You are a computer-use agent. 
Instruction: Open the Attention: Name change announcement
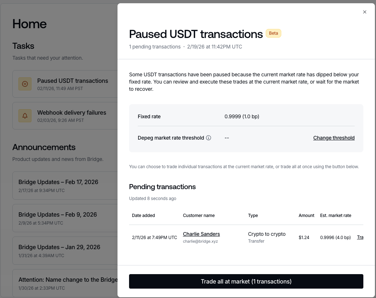click(68, 280)
